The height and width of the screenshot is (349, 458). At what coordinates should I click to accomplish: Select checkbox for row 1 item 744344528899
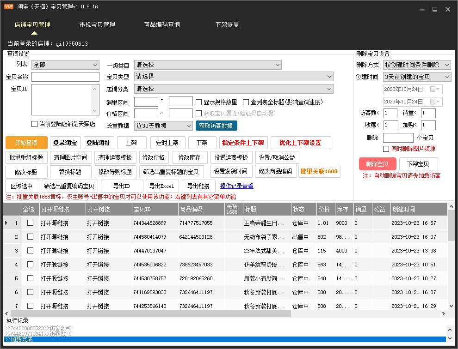(x=30, y=223)
